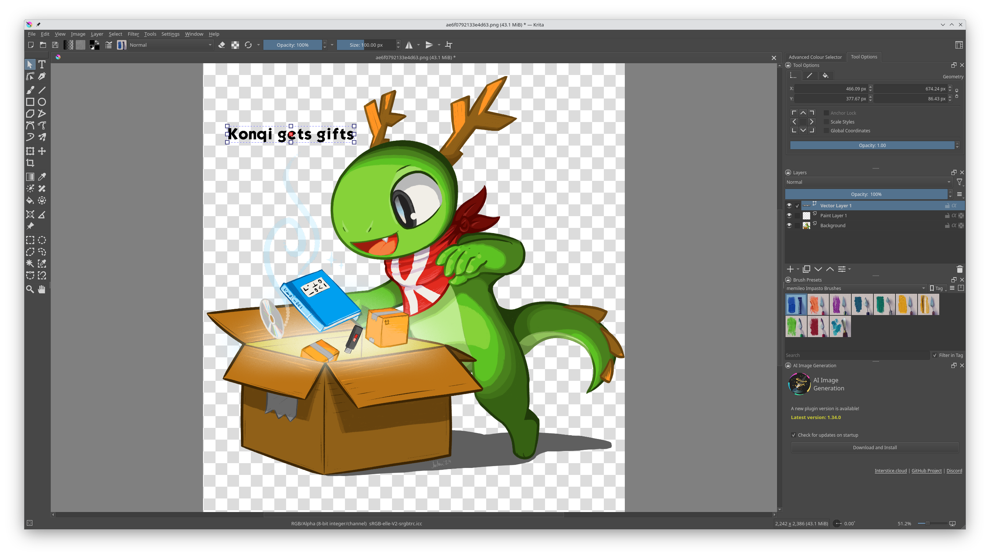Enable the Scale Styles checkbox
The width and height of the screenshot is (990, 558).
[x=826, y=122]
